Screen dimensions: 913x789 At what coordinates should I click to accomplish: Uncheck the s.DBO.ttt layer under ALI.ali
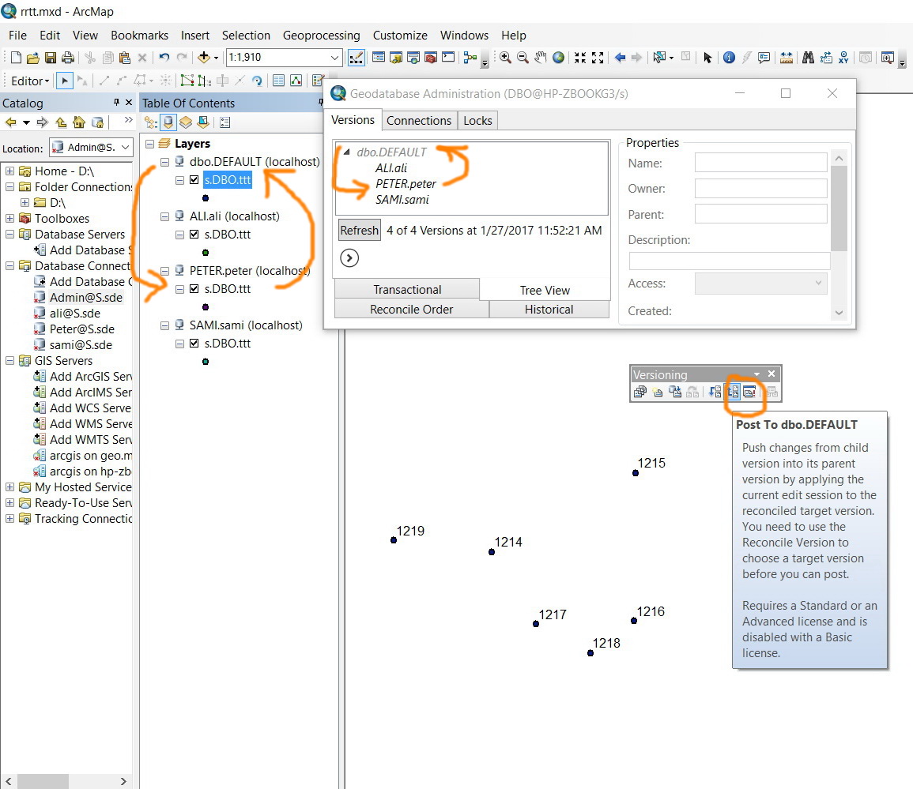194,235
